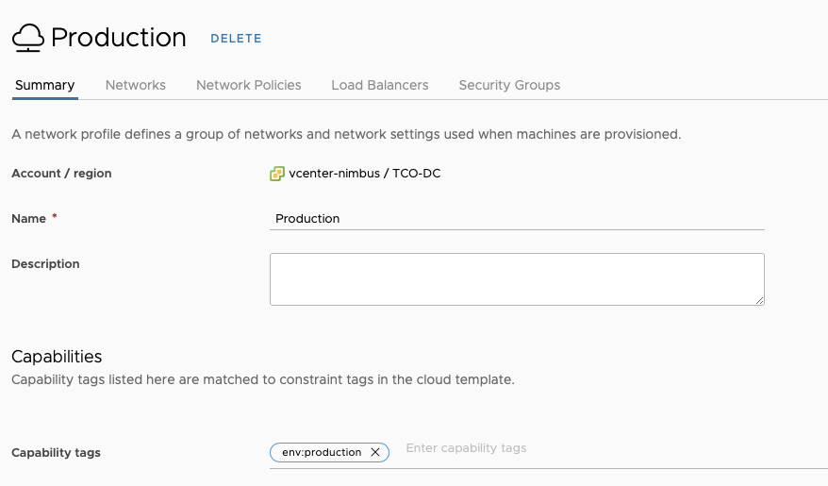Select the Load Balancers tab
The image size is (828, 486).
point(380,85)
